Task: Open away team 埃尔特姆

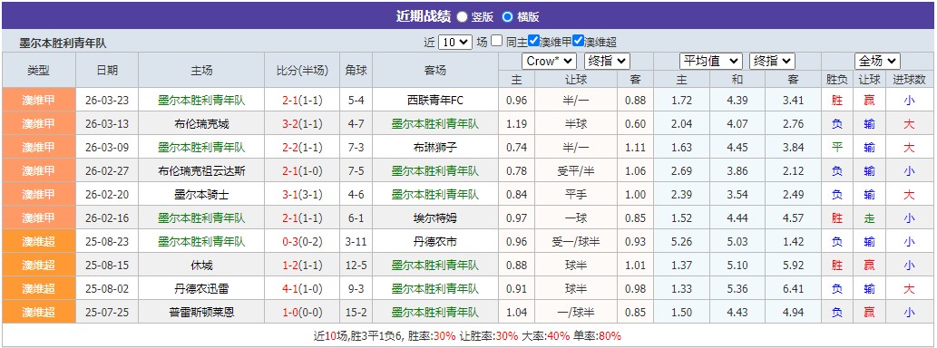Action: [x=435, y=218]
